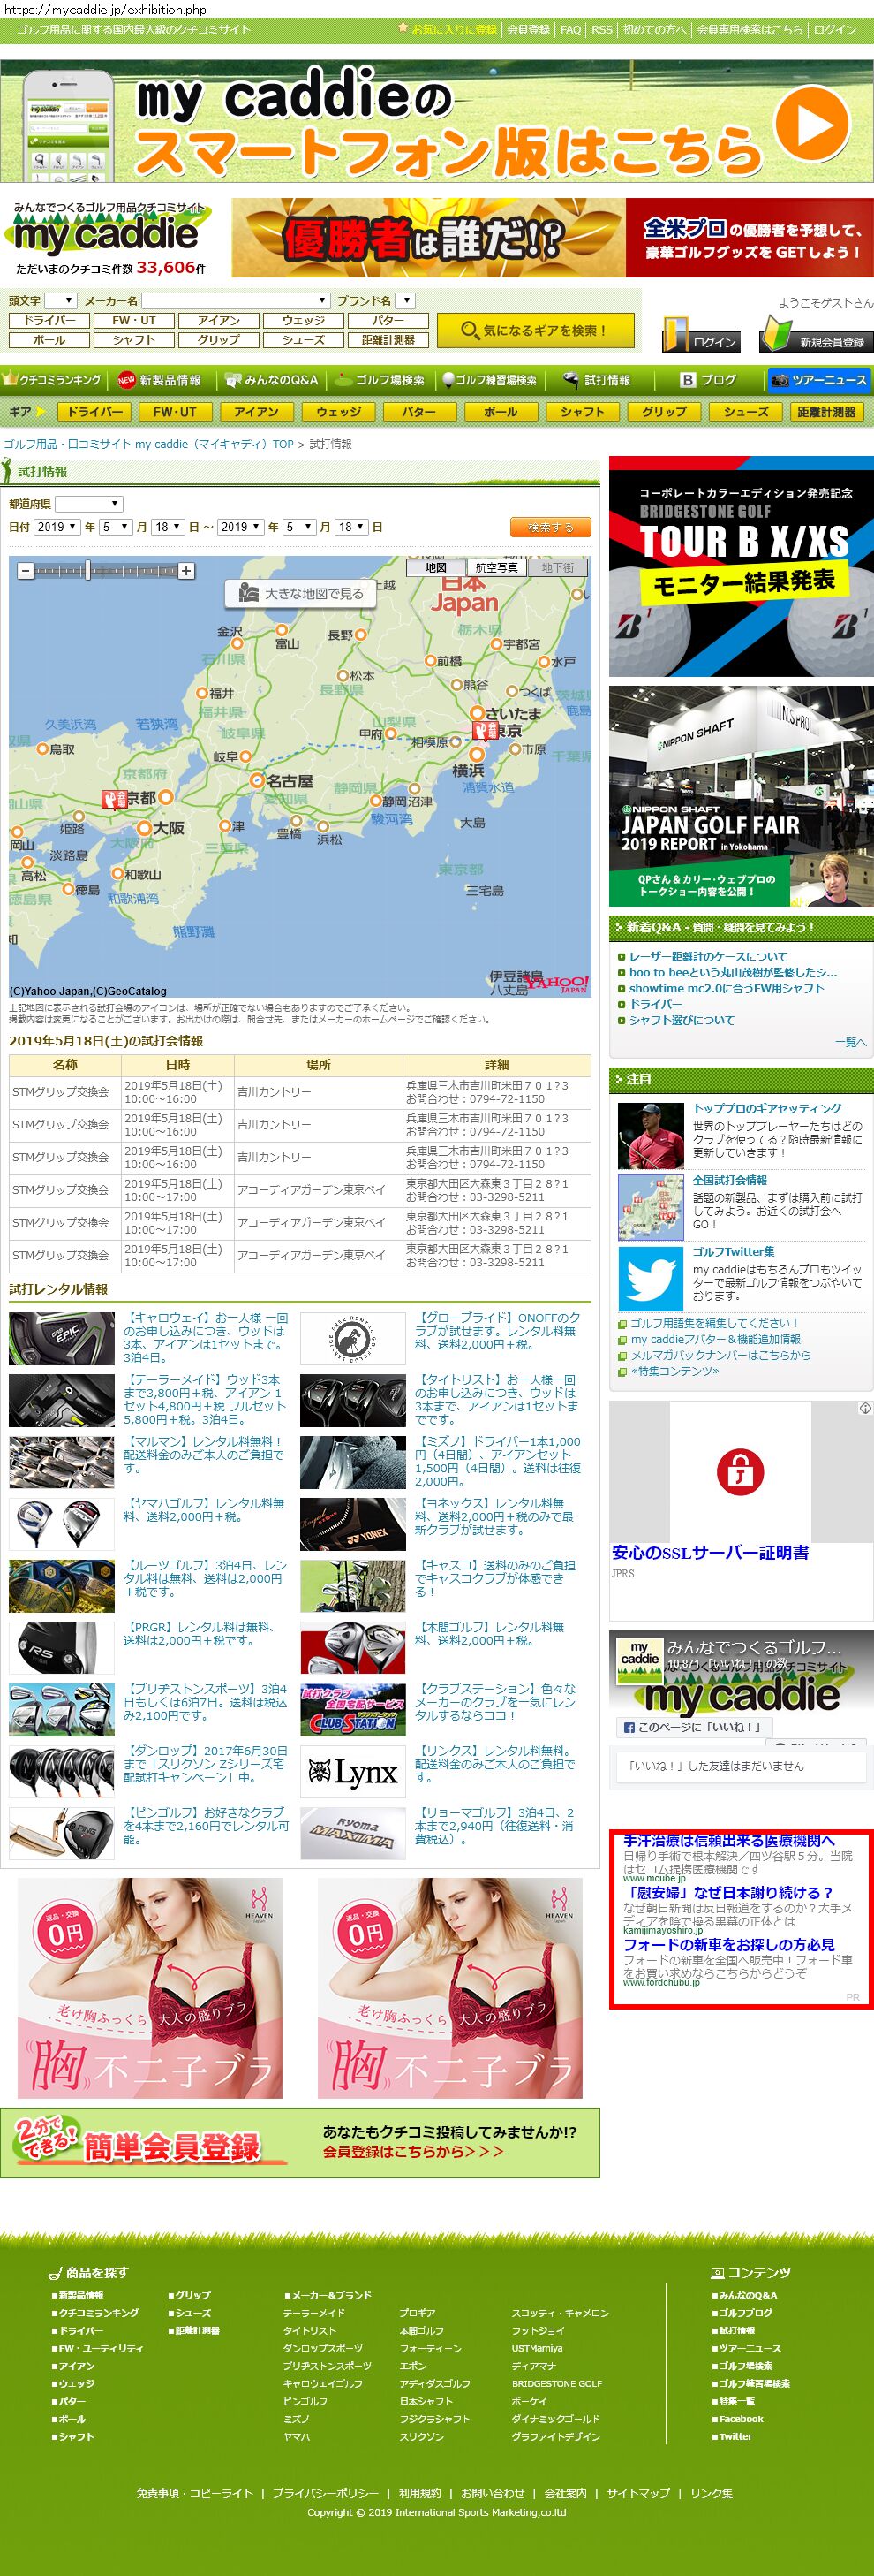Click the Tiger Woods gear setting thumbnail
874x2576 pixels.
(x=651, y=1135)
